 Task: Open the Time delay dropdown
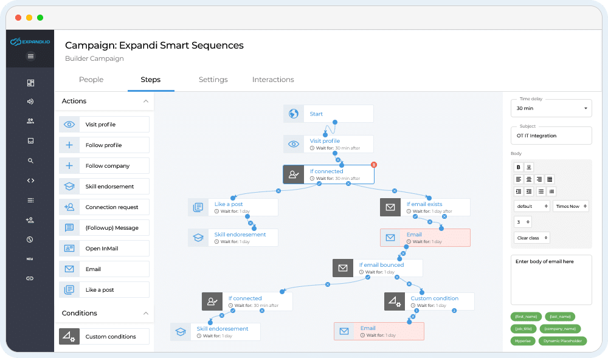point(551,108)
